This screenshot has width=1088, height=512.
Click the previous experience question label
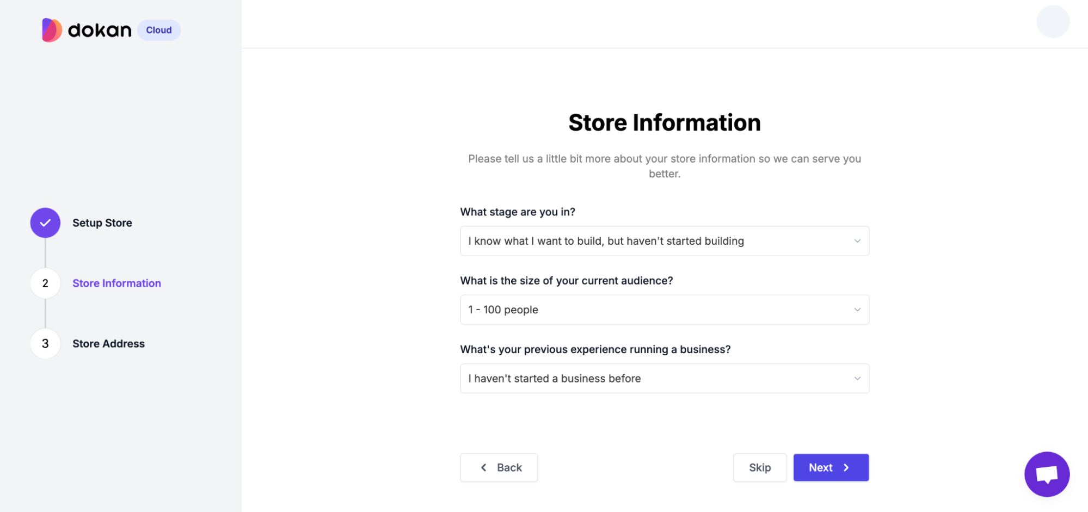tap(595, 349)
